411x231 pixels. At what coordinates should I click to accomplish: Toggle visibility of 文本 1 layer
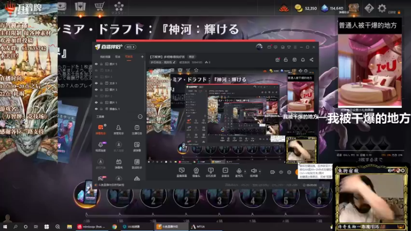click(96, 83)
